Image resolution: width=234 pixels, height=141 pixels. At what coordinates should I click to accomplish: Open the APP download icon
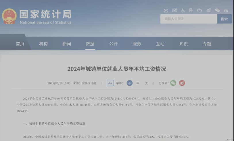[x=191, y=10]
